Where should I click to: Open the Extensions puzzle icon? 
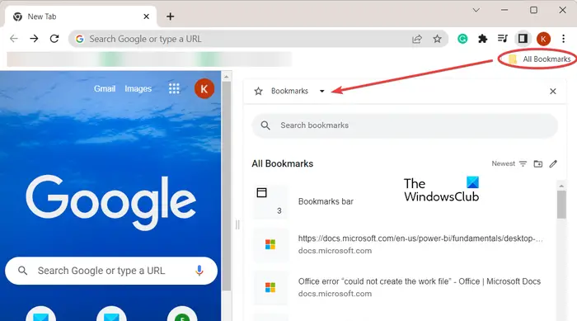pos(482,39)
